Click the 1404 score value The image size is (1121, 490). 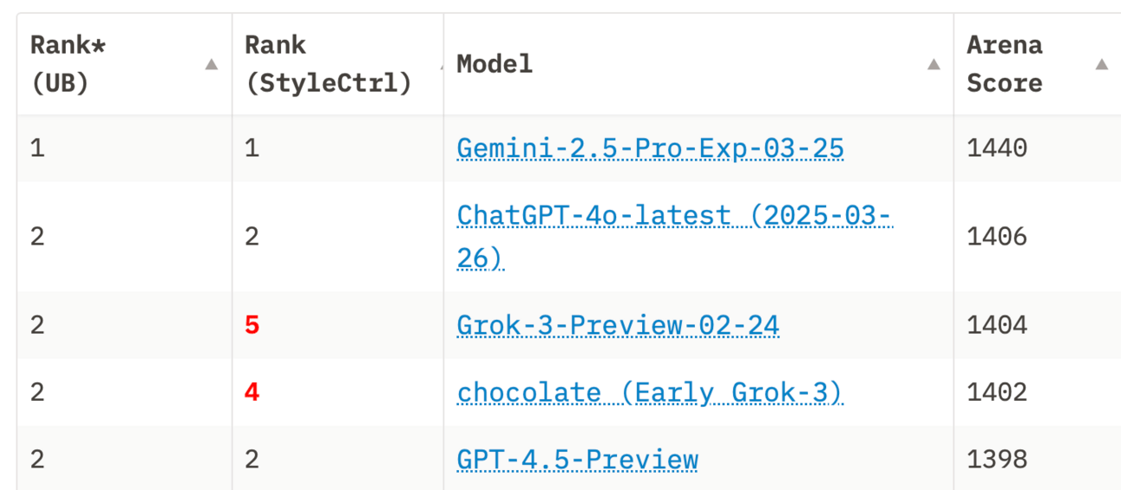(997, 325)
